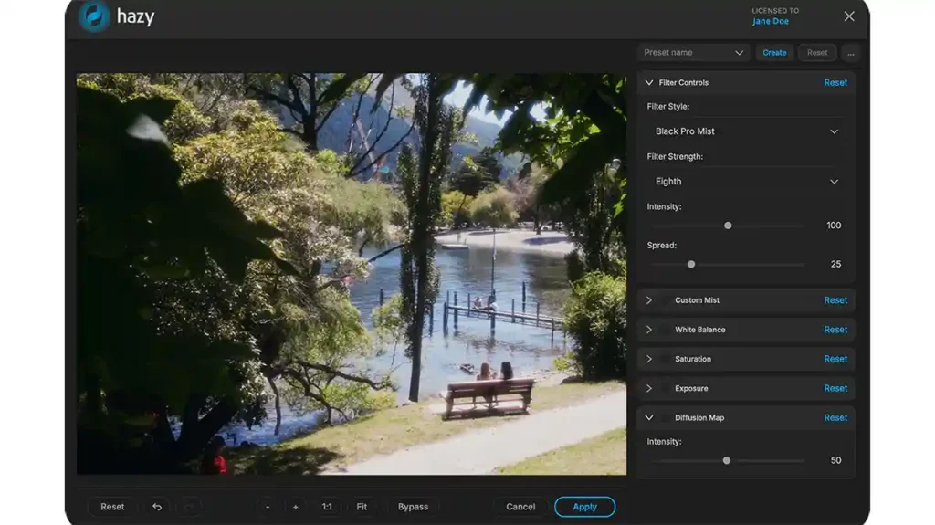Expand the Exposure section

pos(649,388)
